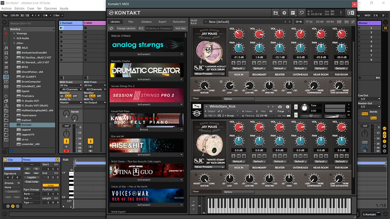This screenshot has height=219, width=390.
Task: Open Kontakt options gear icon
Action: coord(284,13)
